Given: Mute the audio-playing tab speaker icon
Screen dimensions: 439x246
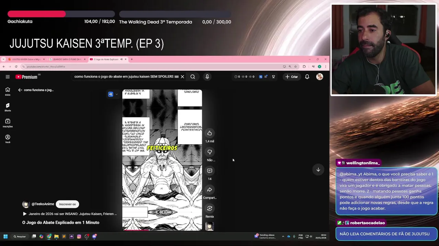Looking at the screenshot, I should (121, 59).
